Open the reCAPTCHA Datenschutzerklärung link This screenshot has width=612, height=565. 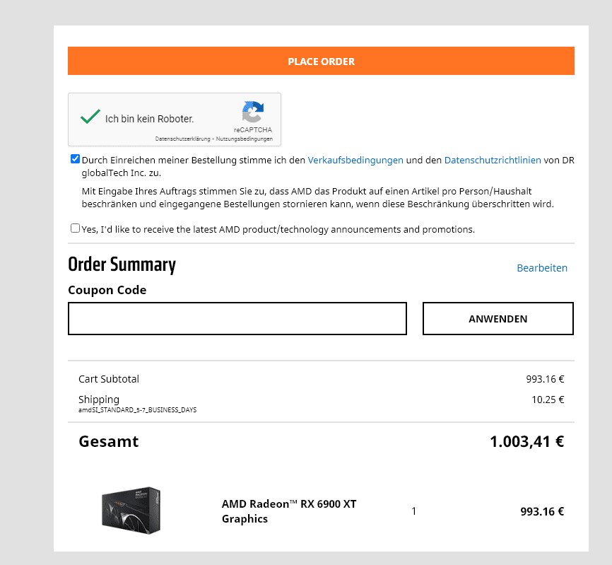point(183,139)
